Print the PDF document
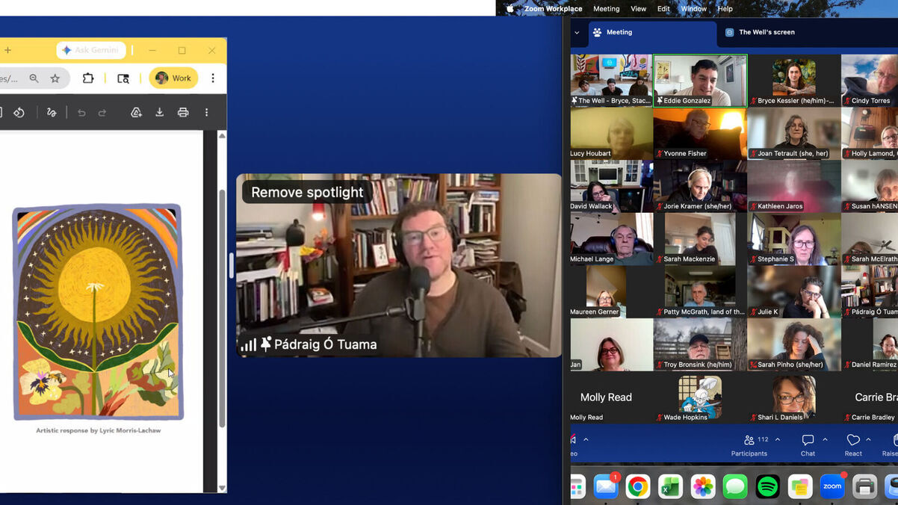This screenshot has height=505, width=898. 183,112
